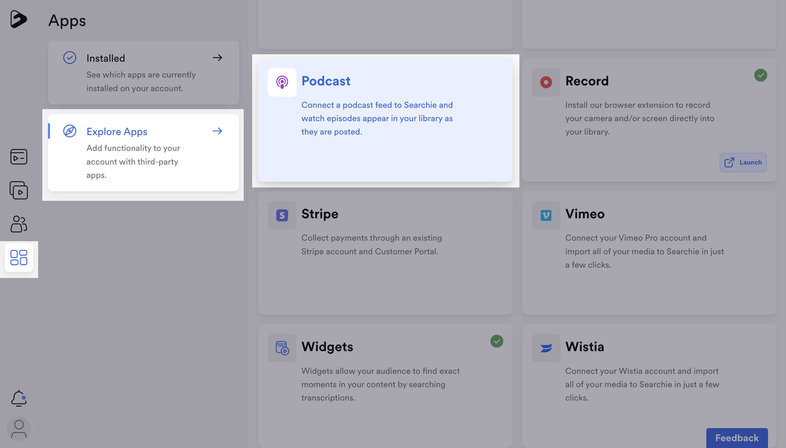Click the Widgets app icon
This screenshot has height=448, width=786.
tap(282, 348)
